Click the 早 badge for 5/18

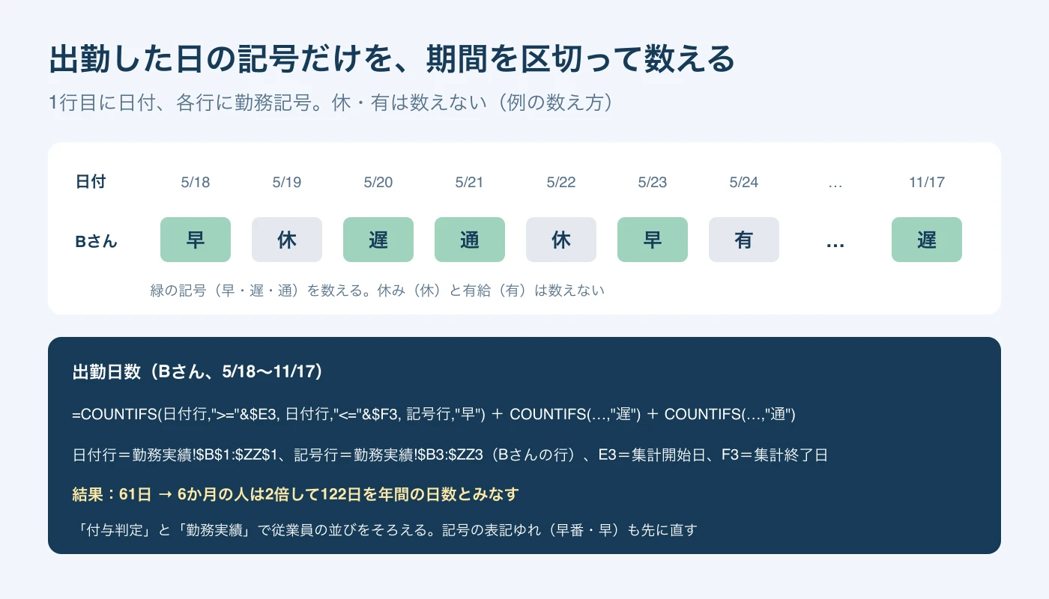tap(196, 240)
